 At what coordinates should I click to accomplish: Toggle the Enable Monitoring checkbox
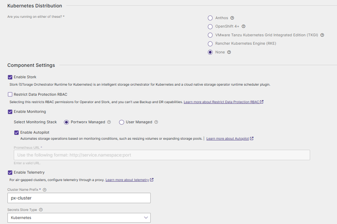click(10, 112)
